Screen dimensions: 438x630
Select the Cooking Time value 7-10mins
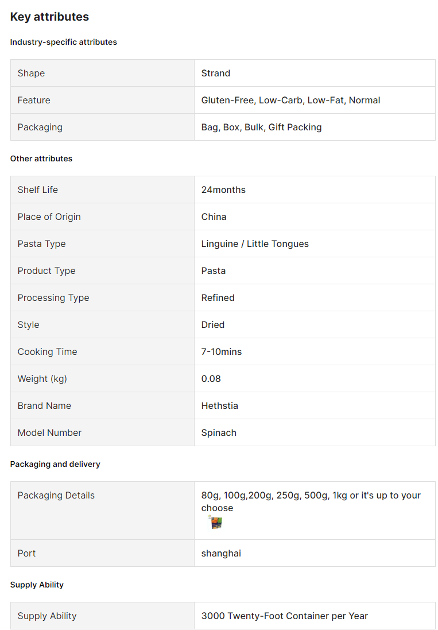click(221, 351)
